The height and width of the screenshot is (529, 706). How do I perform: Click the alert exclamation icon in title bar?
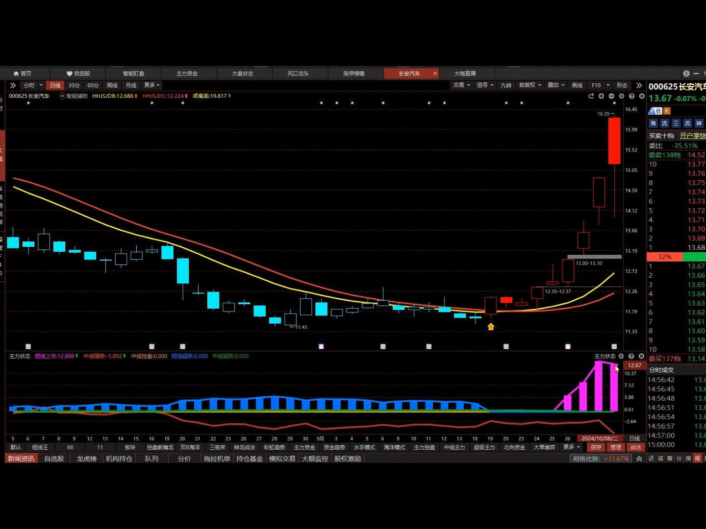point(686,73)
